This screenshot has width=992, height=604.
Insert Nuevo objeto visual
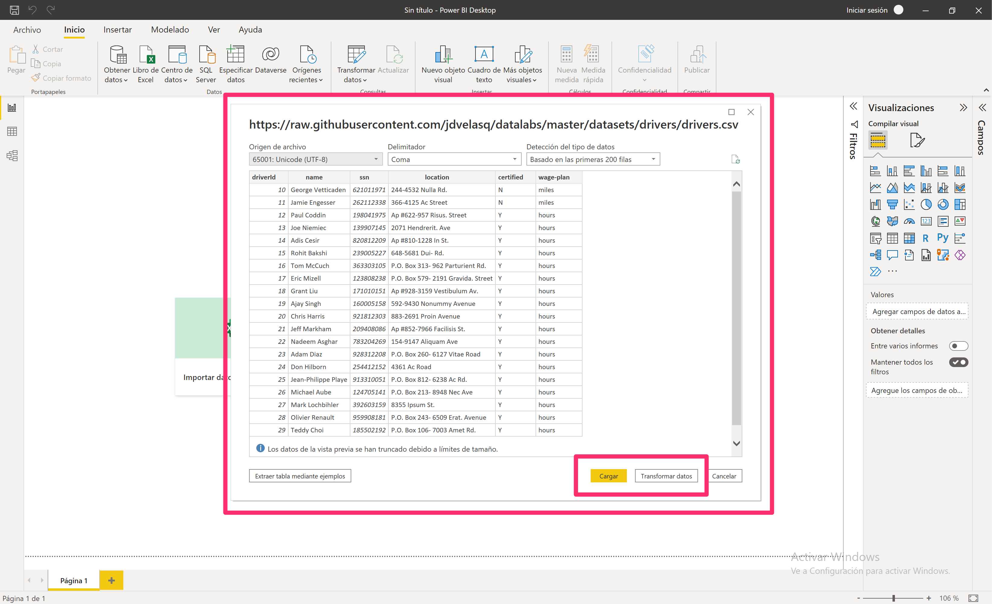point(443,64)
